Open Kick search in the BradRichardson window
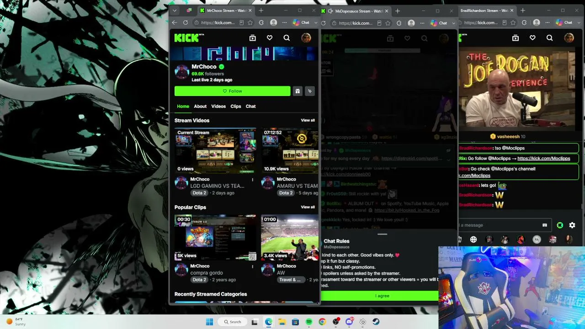 point(550,38)
